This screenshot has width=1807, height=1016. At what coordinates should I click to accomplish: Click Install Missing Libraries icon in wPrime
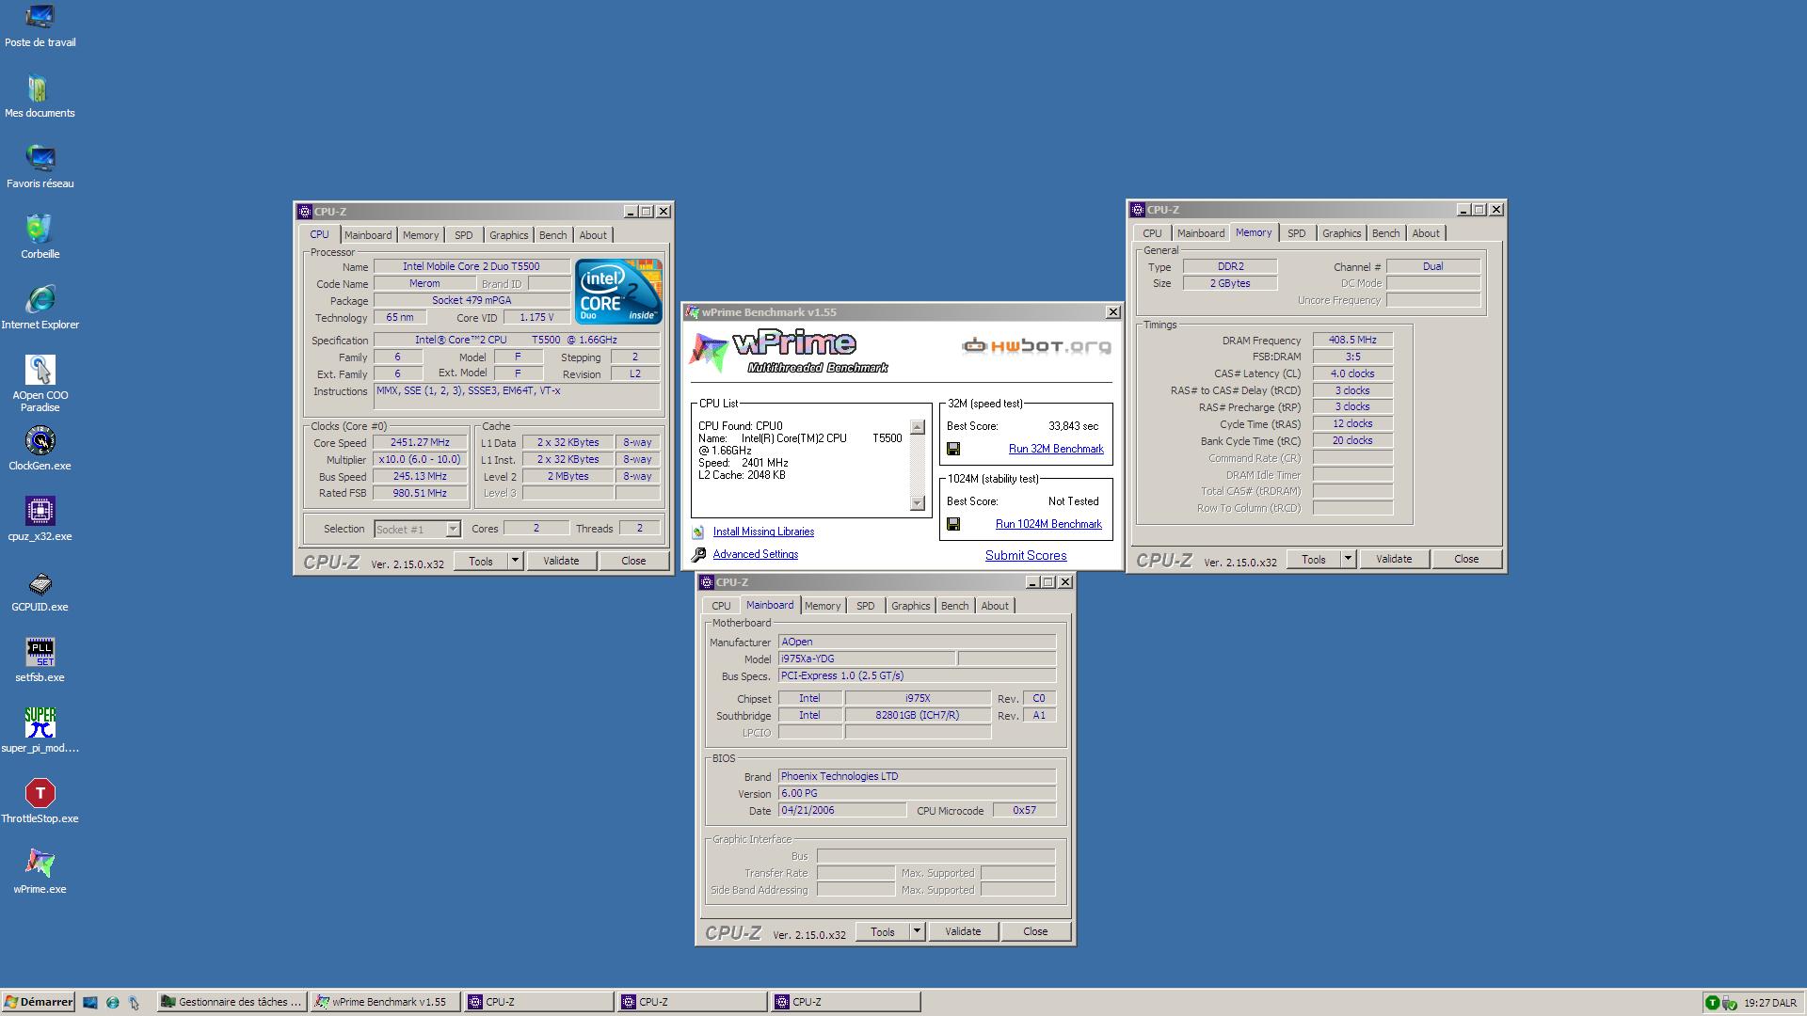pyautogui.click(x=698, y=532)
